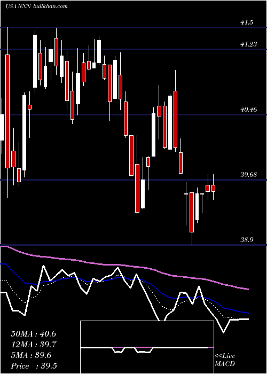Viewport: 267px width, 374px height.
Task: Click the <<Live MACD label
Action: pyautogui.click(x=225, y=360)
